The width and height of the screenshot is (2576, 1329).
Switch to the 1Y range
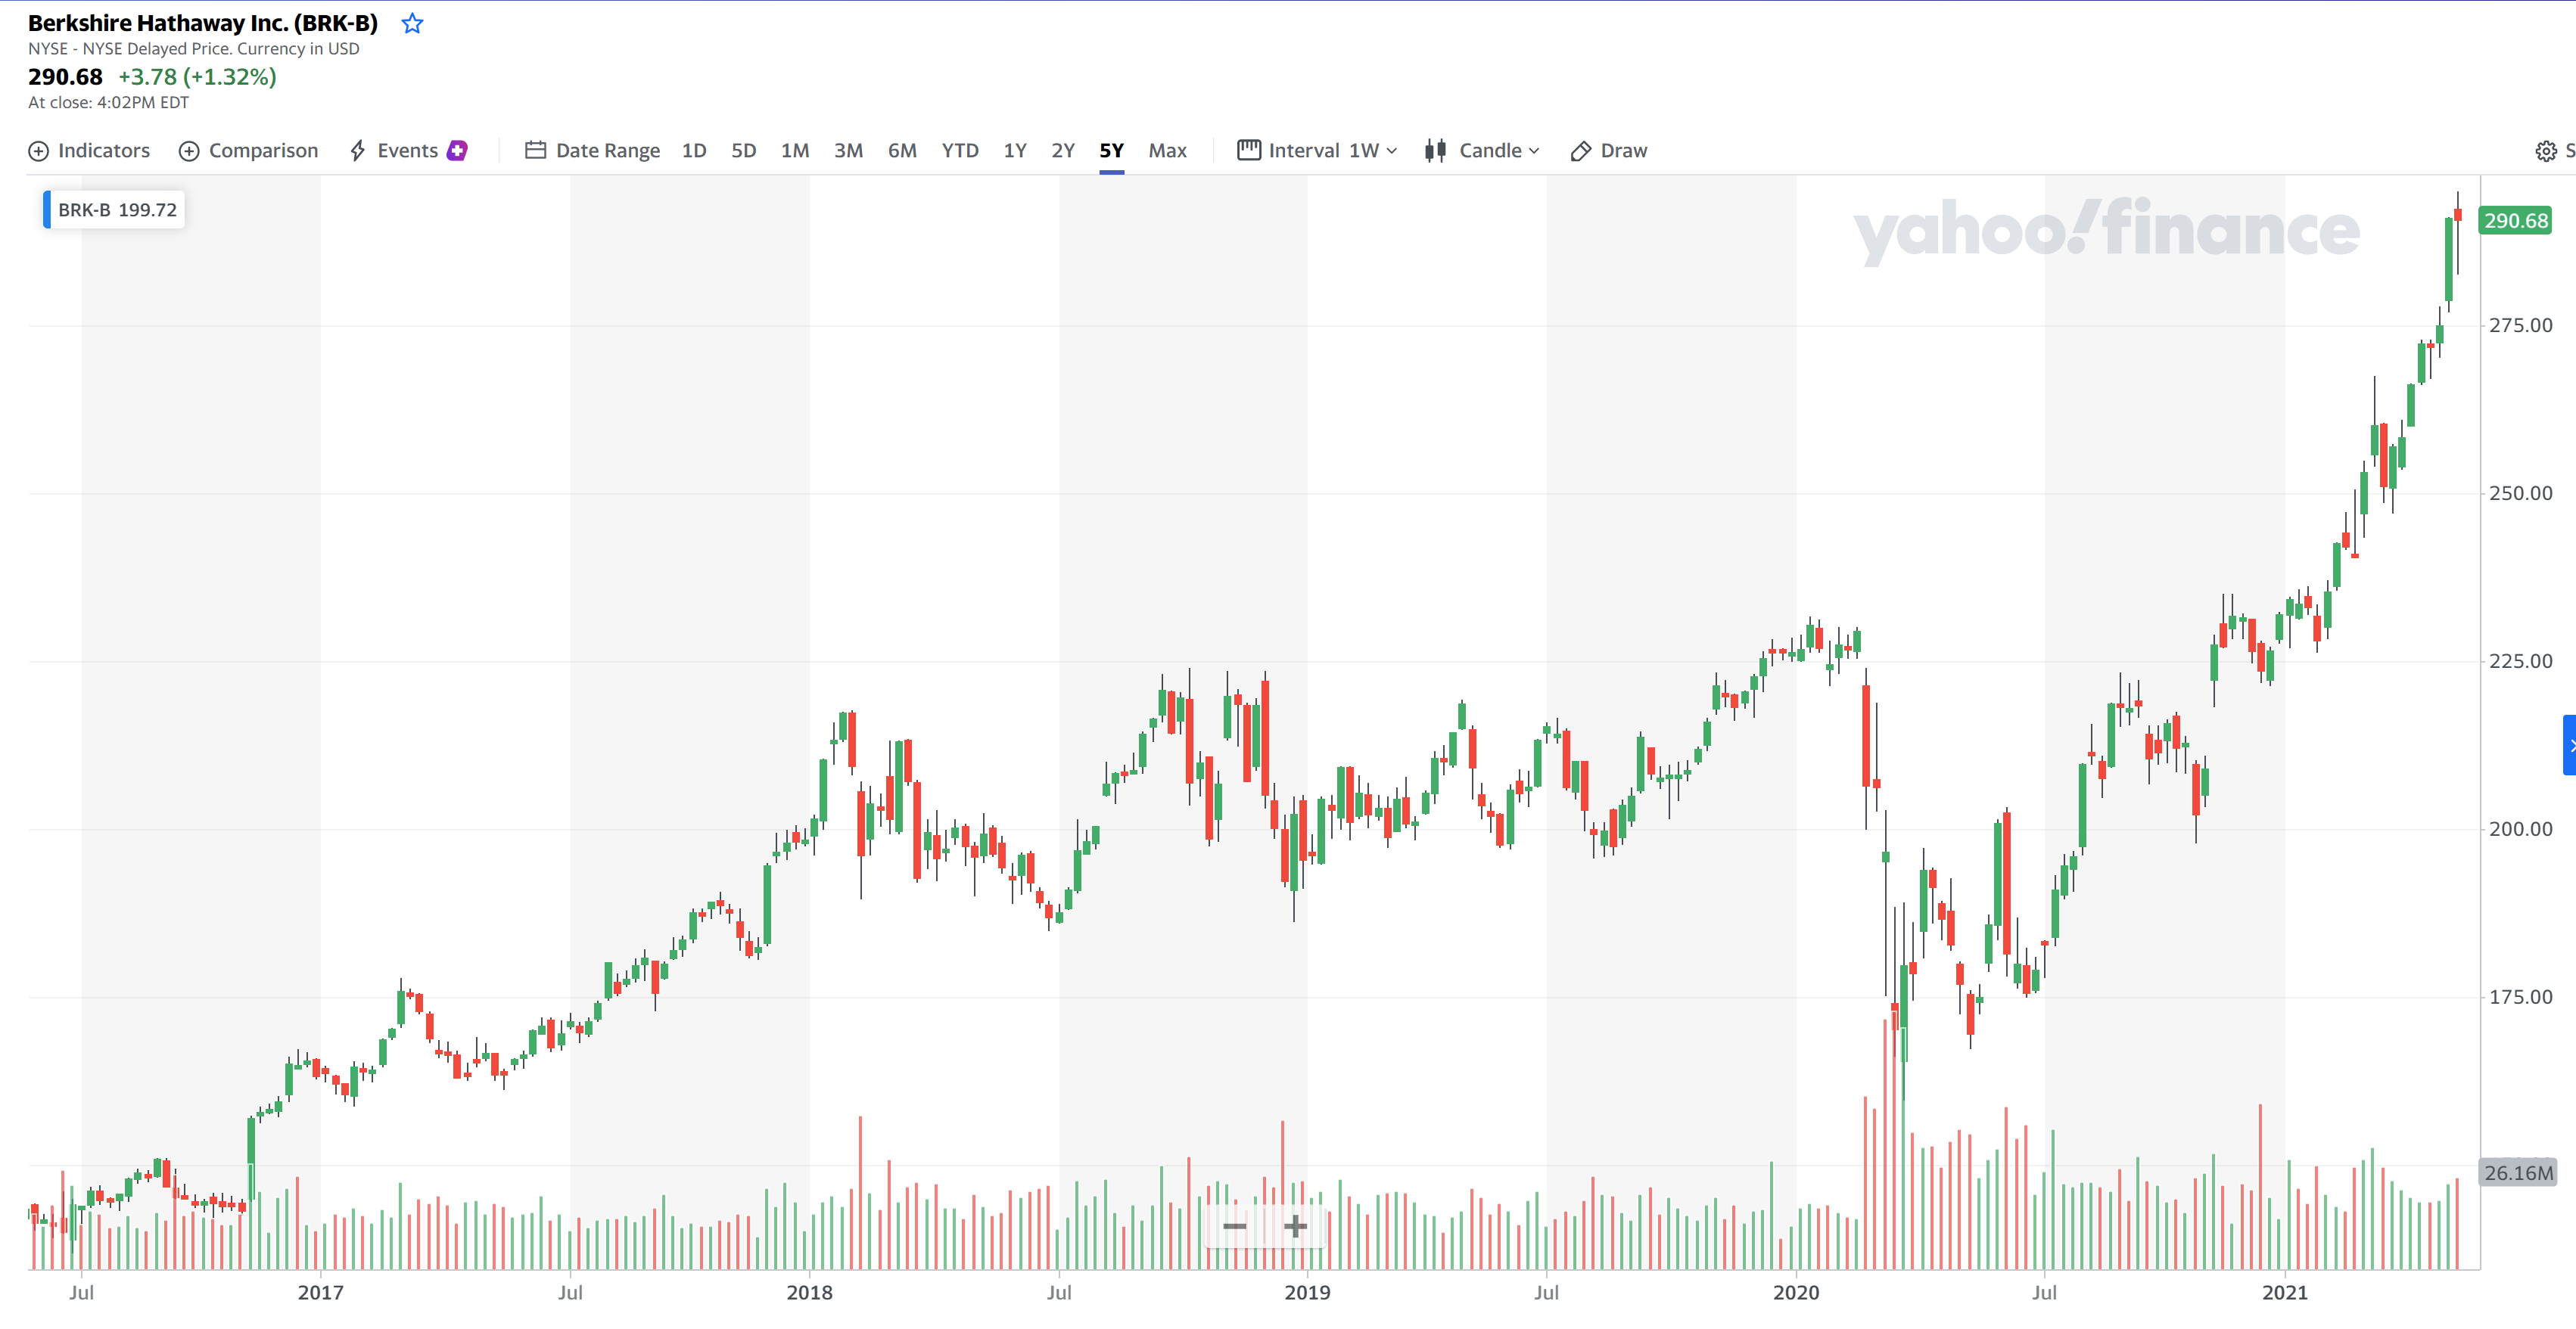1014,151
